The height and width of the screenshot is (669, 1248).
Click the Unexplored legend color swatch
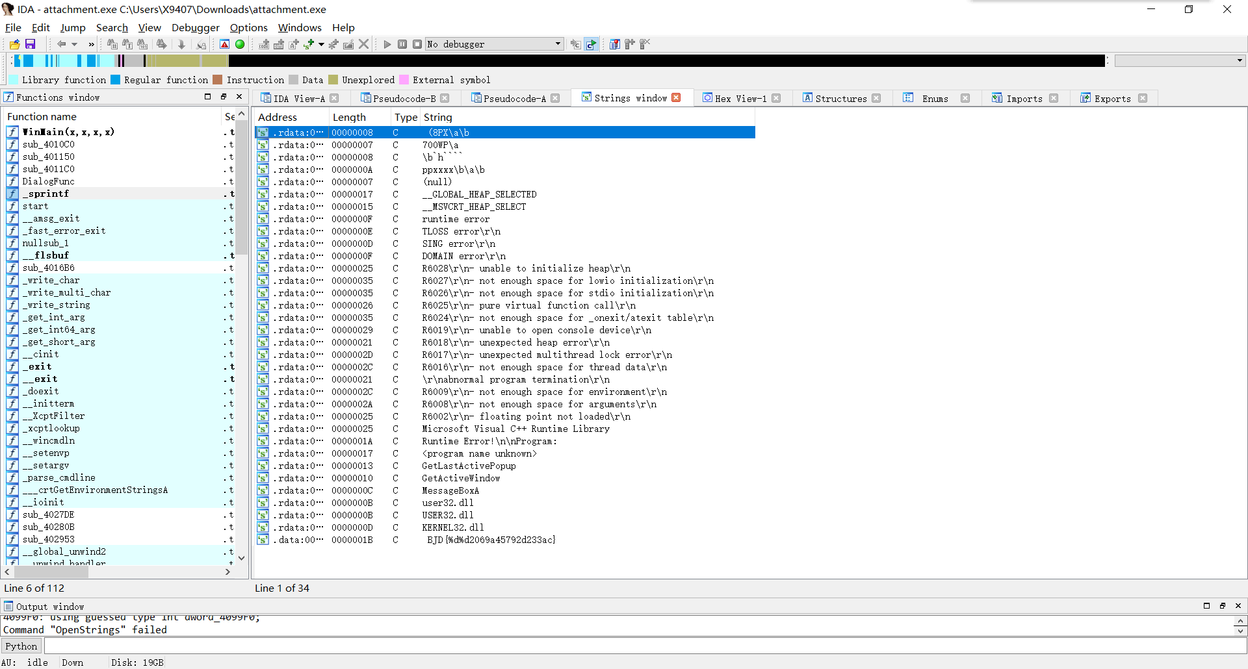coord(333,80)
